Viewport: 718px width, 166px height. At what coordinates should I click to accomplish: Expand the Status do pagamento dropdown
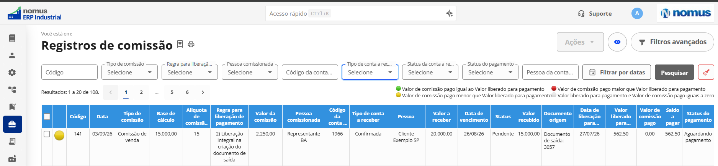tap(490, 72)
